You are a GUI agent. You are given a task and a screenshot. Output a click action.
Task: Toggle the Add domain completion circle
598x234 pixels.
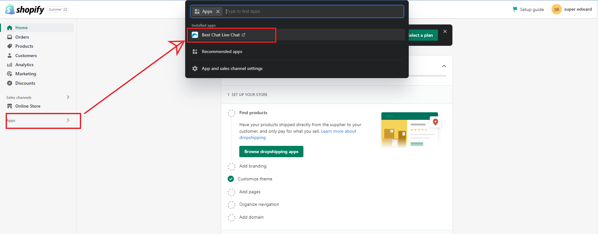click(x=231, y=218)
